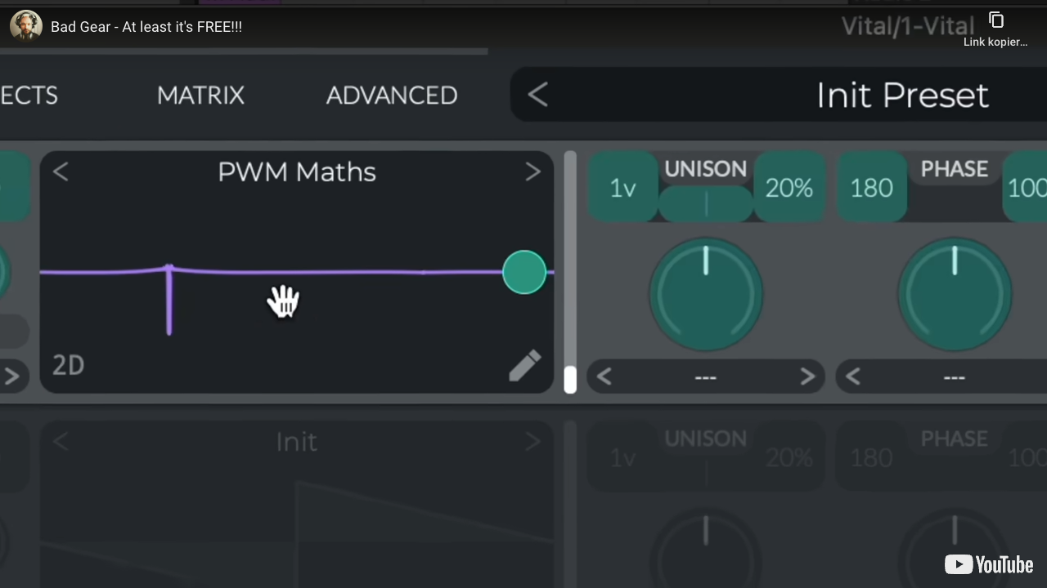Viewport: 1047px width, 588px height.
Task: Click the unison detune 20% value
Action: [788, 188]
